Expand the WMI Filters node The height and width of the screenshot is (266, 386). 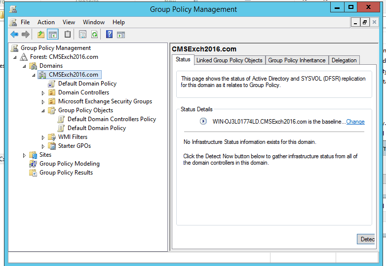pos(43,137)
